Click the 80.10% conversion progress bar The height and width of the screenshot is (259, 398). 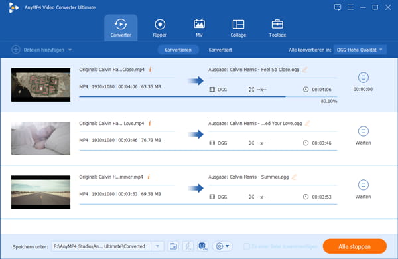coord(208,96)
